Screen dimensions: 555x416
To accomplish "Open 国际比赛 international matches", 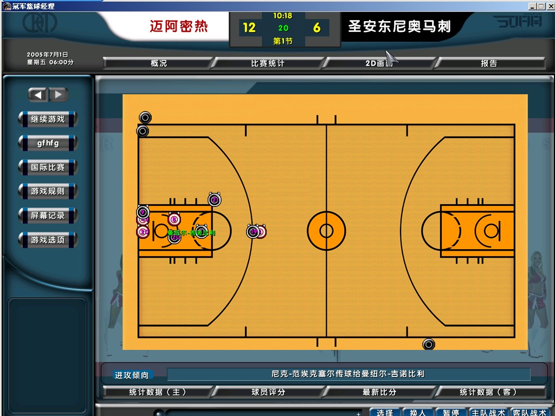I will pos(48,167).
